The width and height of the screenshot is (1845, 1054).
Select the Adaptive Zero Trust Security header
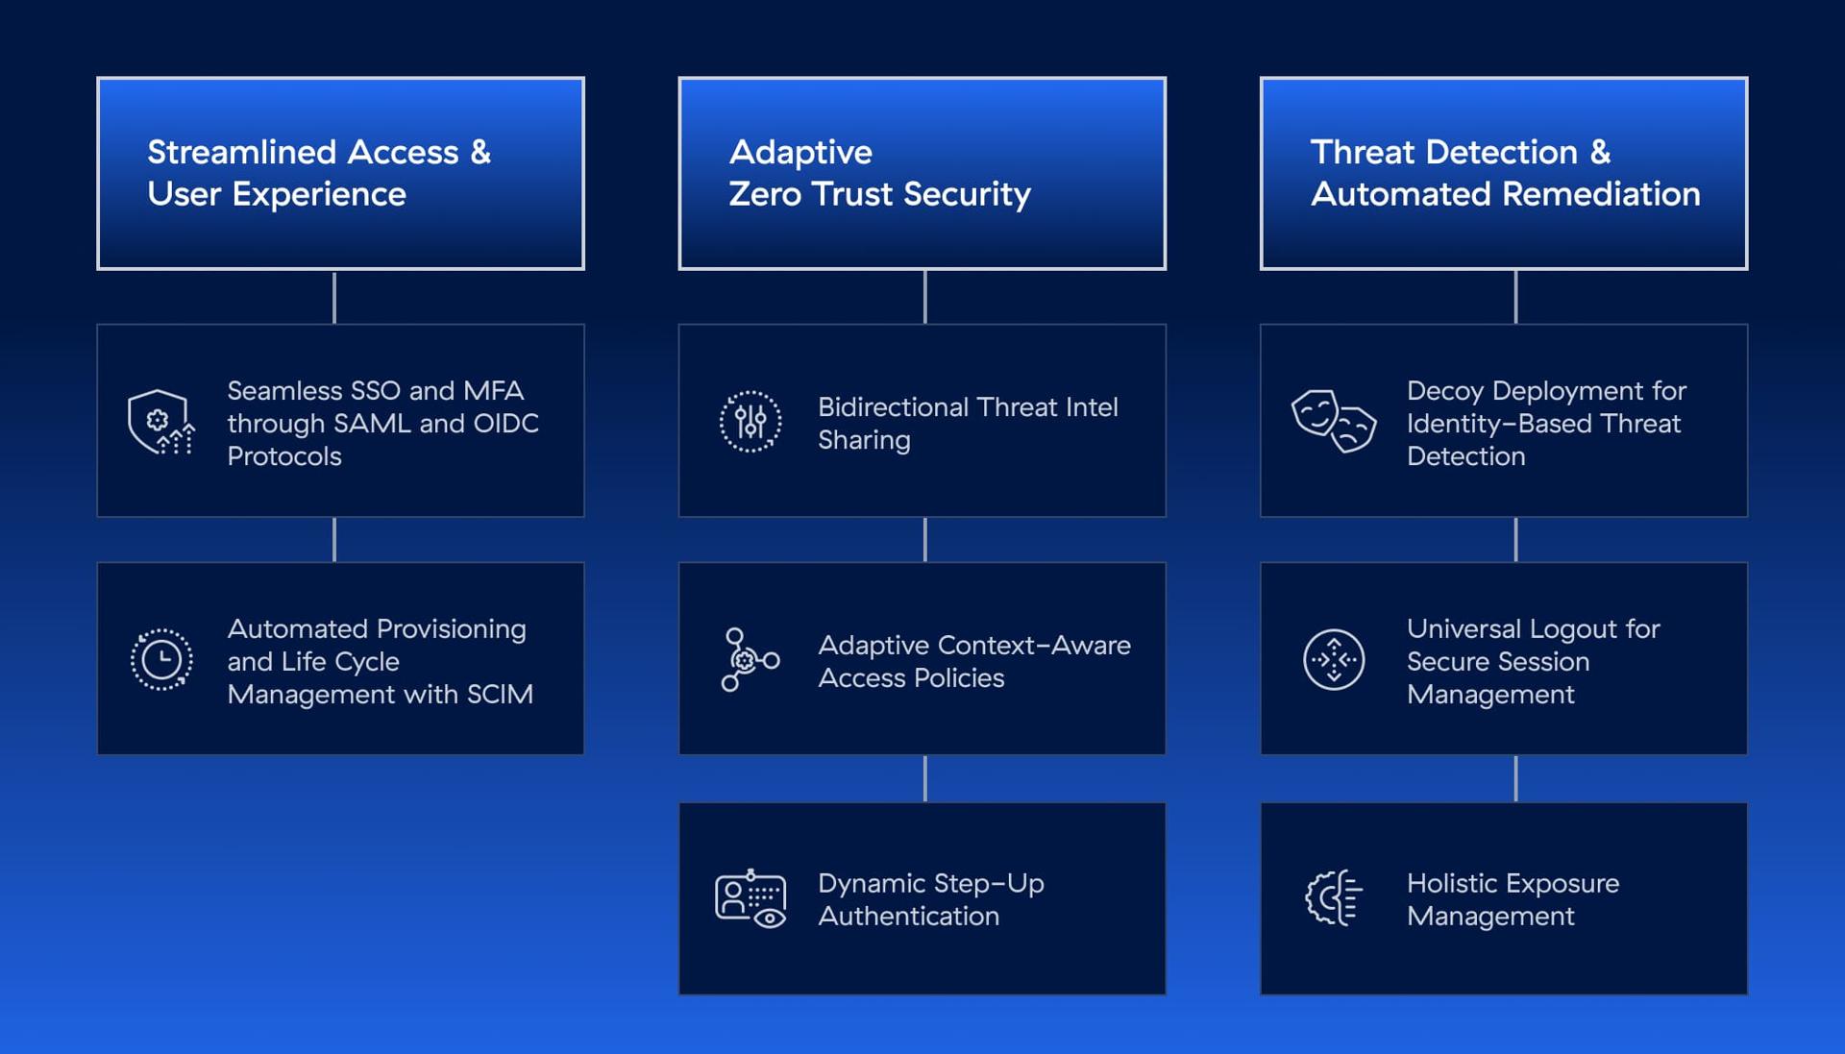922,174
